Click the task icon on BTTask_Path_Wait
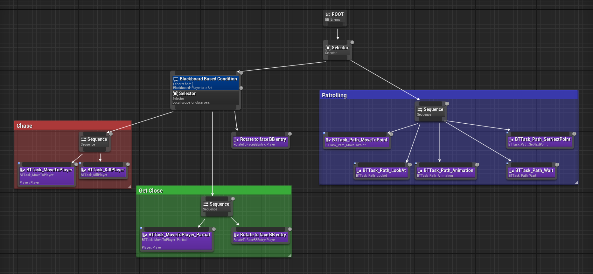The image size is (593, 274). pyautogui.click(x=511, y=171)
